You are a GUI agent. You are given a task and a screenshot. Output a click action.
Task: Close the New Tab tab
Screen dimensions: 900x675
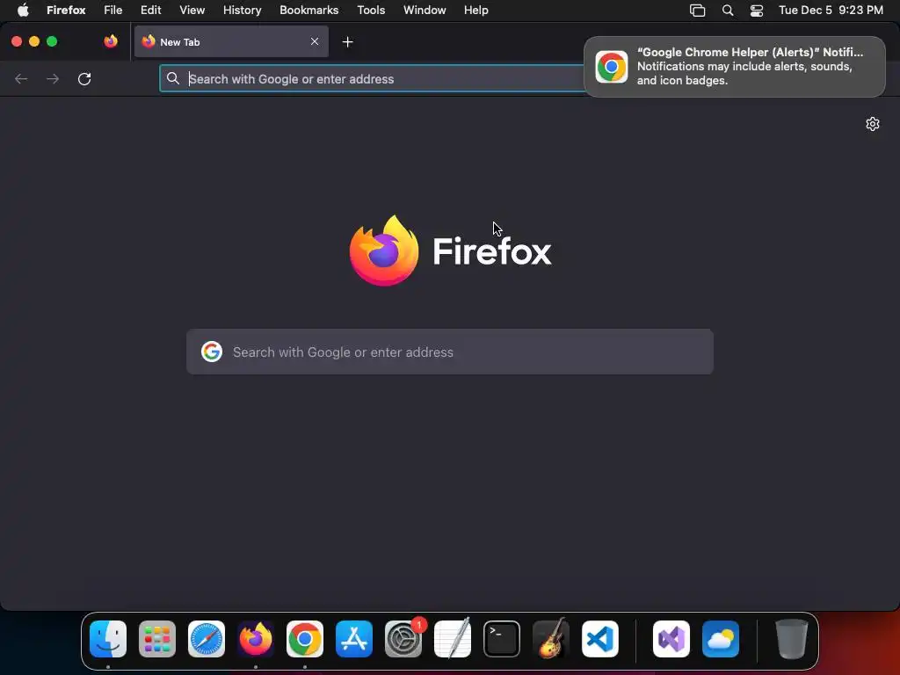(315, 41)
